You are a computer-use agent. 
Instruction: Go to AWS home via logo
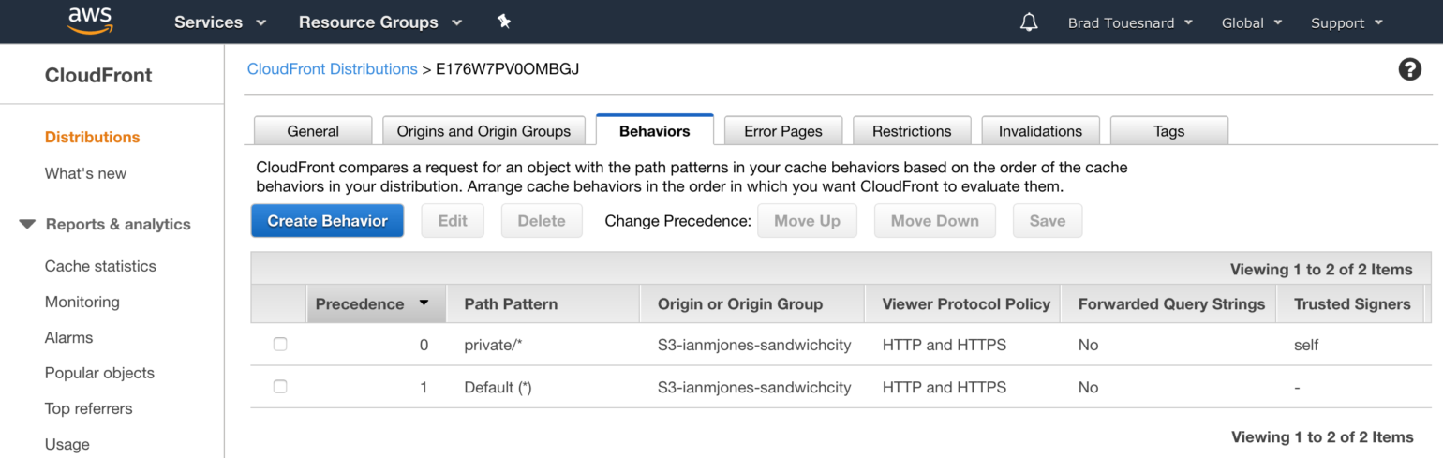click(90, 22)
